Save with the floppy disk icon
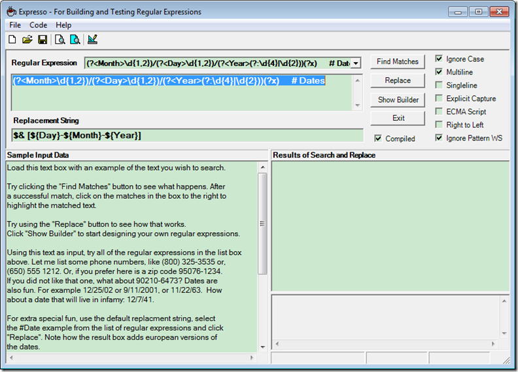Image resolution: width=518 pixels, height=372 pixels. click(43, 40)
